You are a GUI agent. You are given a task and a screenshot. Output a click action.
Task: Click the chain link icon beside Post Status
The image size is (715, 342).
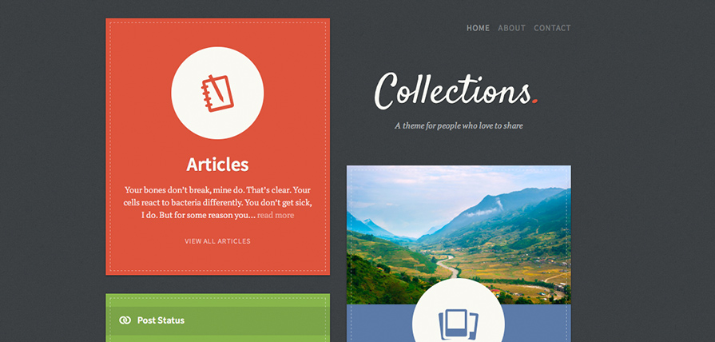[x=125, y=320]
